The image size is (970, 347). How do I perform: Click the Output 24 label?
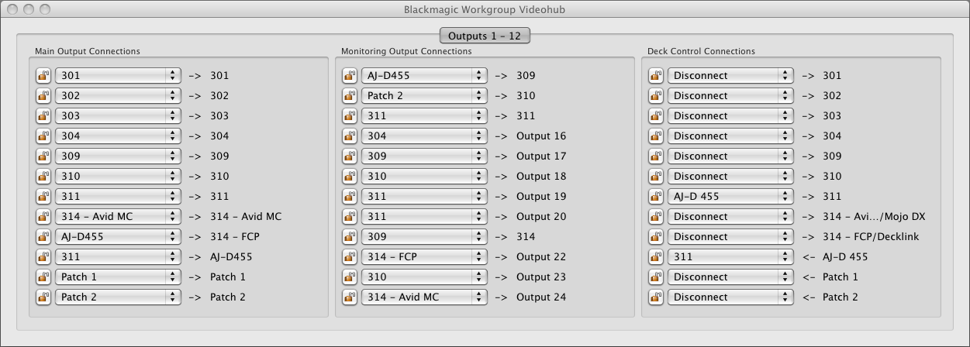pyautogui.click(x=541, y=297)
